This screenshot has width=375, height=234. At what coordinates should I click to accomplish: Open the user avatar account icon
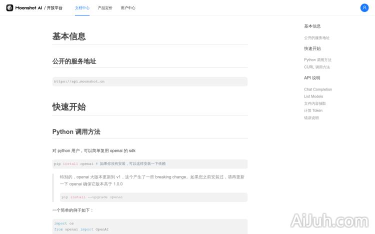pyautogui.click(x=364, y=7)
